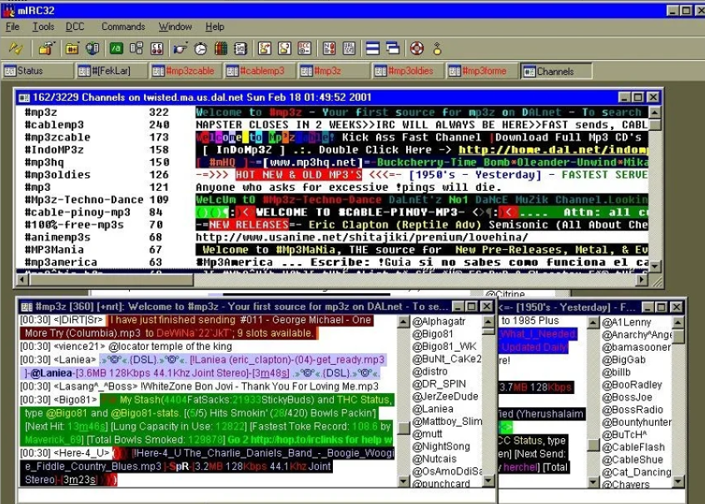The image size is (705, 504).
Task: Open the Colors bookshelf toolbar icon
Action: pyautogui.click(x=221, y=47)
